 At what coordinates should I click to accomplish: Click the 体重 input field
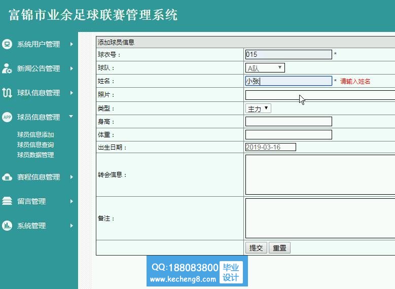[x=289, y=134]
